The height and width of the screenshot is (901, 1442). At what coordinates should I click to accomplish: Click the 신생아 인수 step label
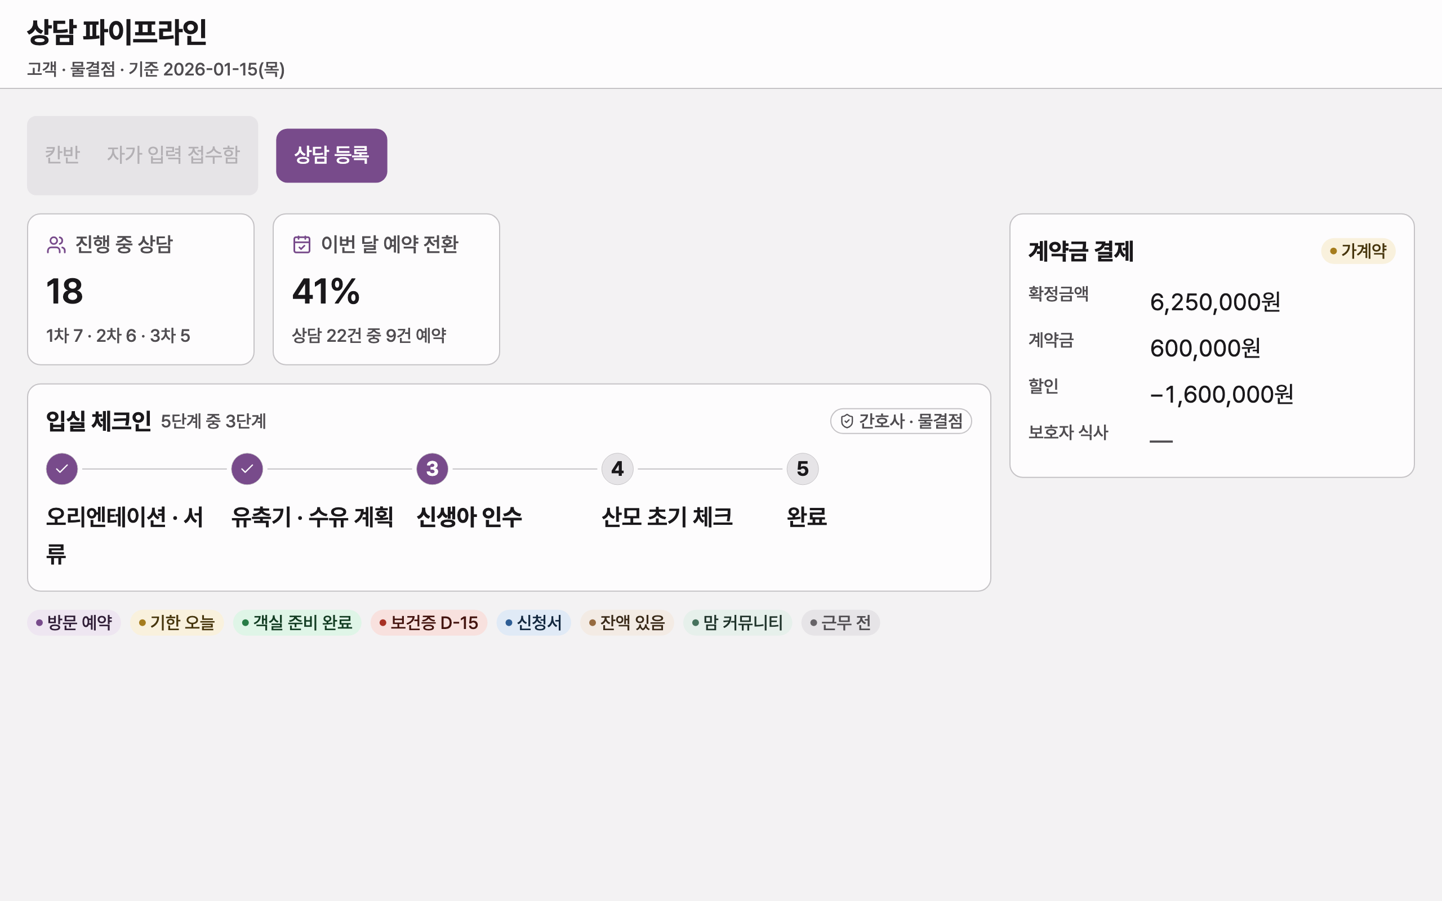pos(469,516)
